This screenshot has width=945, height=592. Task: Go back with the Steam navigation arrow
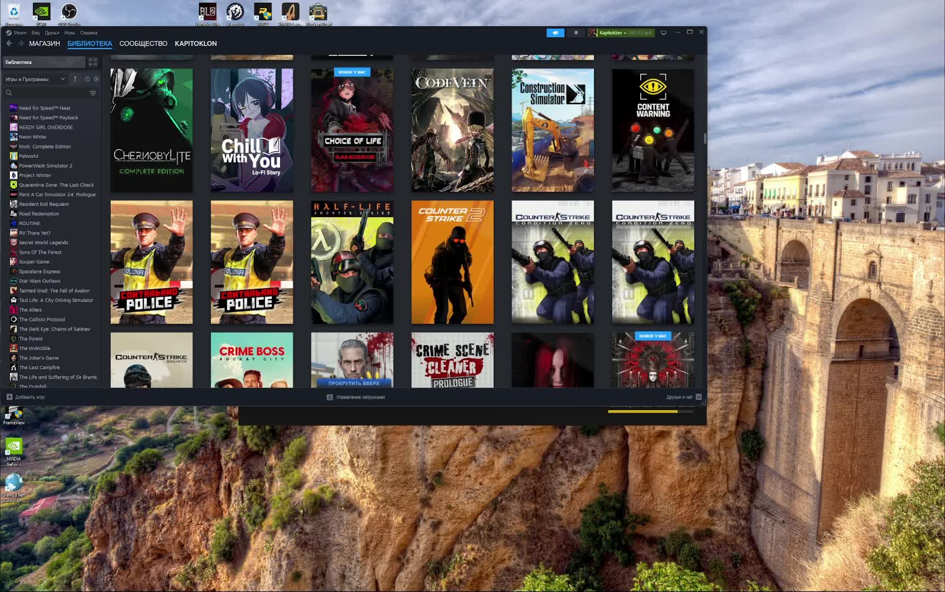tap(9, 43)
